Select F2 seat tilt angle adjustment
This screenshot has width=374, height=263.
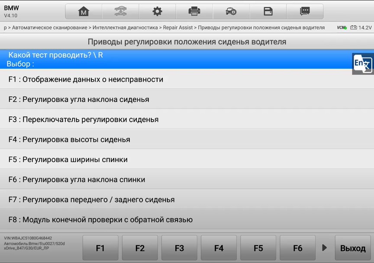187,99
